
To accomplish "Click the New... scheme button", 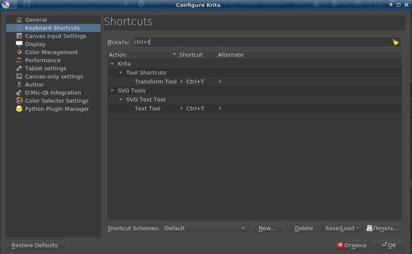I will click(267, 228).
